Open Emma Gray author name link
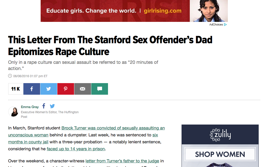Image resolution: width=261 pixels, height=167 pixels. click(30, 107)
